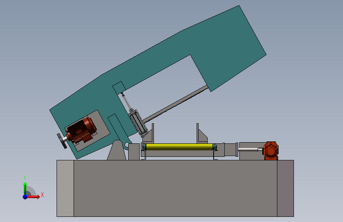Select the large grey machine base
The height and width of the screenshot is (222, 343).
pyautogui.click(x=175, y=188)
